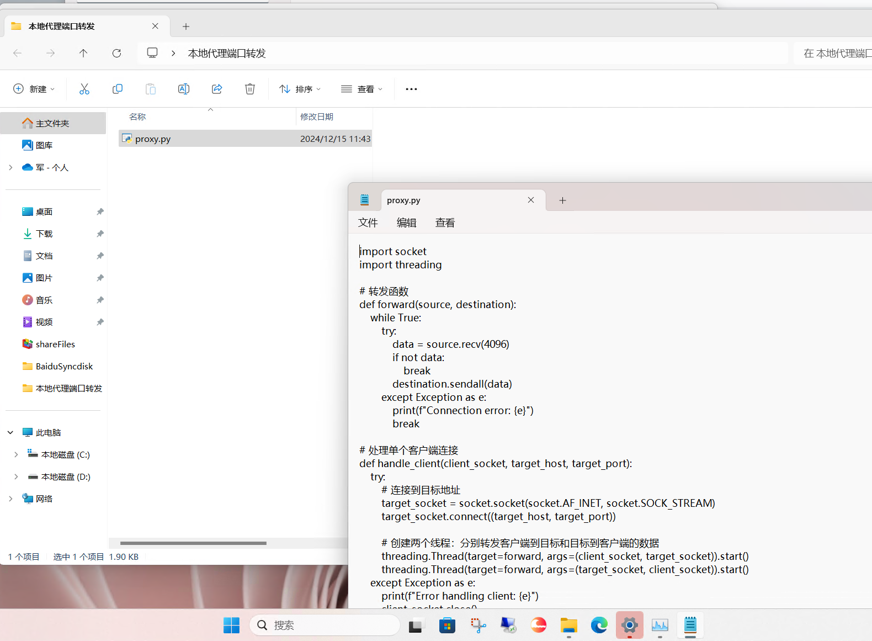
Task: Open 主文件夹 in the navigation pane
Action: coord(53,123)
